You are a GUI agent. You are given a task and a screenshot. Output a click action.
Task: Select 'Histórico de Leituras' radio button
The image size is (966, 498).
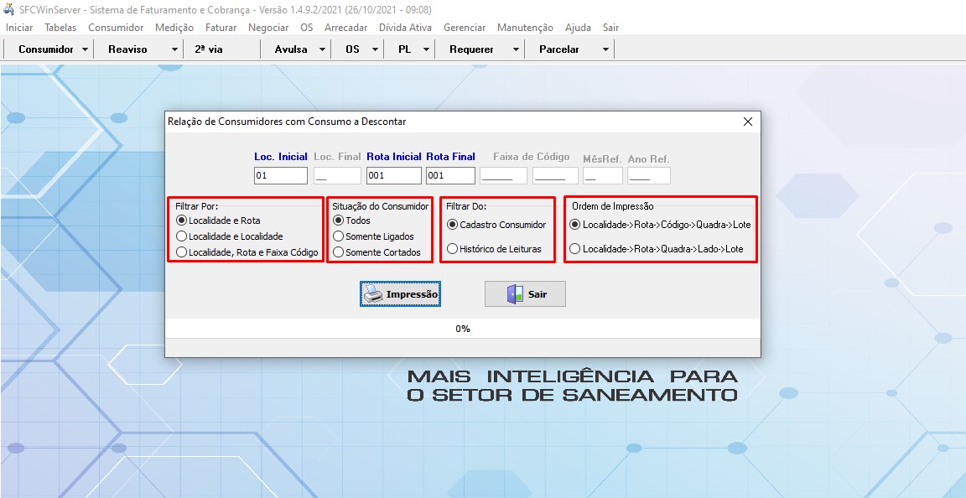tap(453, 249)
